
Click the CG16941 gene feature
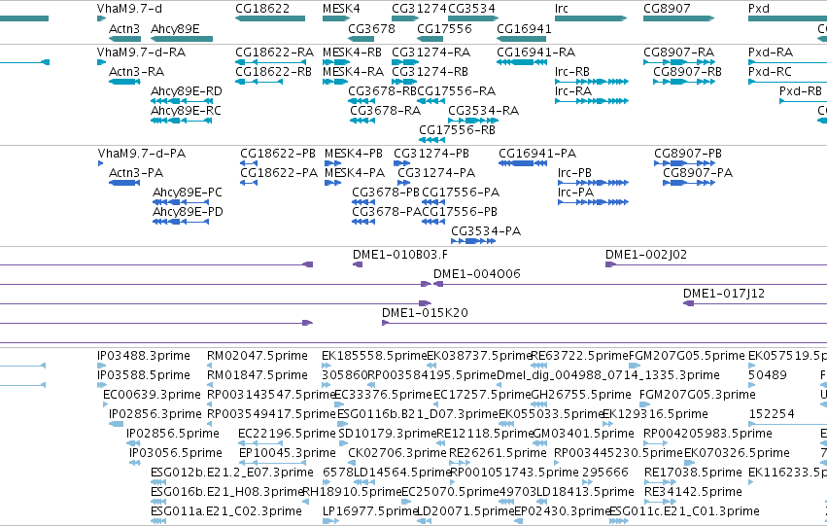(x=522, y=39)
